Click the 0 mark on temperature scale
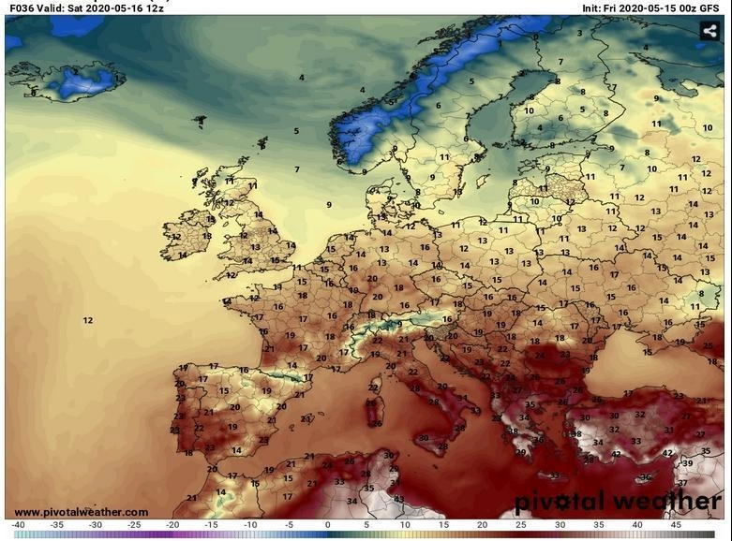This screenshot has height=541, width=732. [x=328, y=525]
